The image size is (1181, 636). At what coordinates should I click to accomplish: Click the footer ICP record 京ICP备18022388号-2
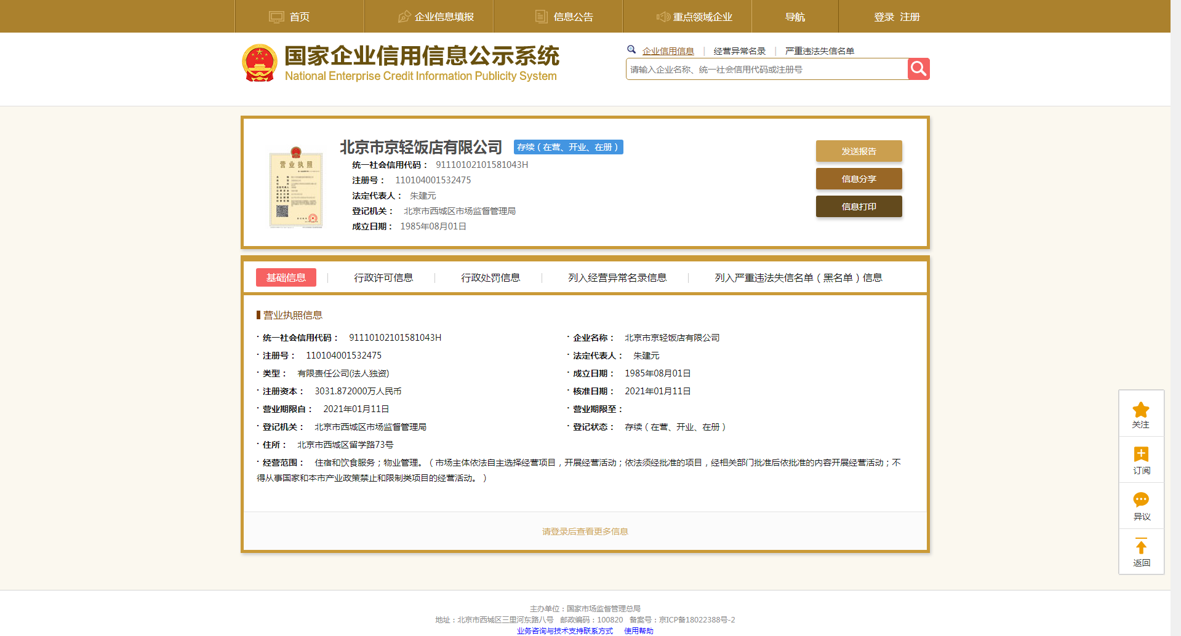[x=697, y=619]
